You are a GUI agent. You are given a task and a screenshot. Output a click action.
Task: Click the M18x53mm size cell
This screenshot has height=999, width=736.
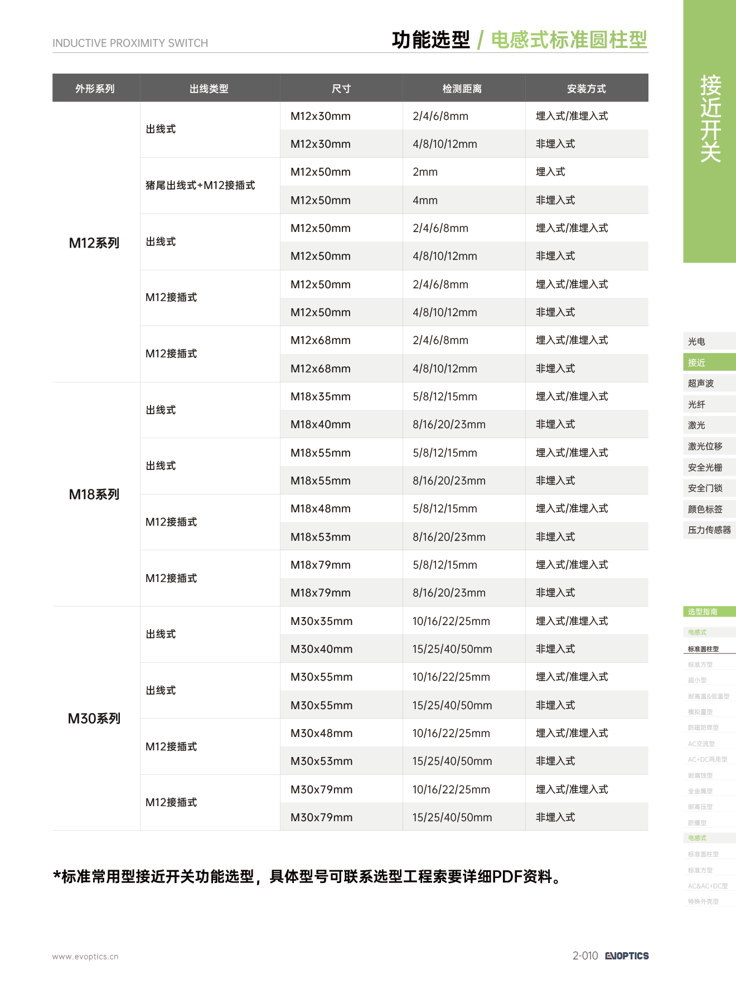(341, 537)
